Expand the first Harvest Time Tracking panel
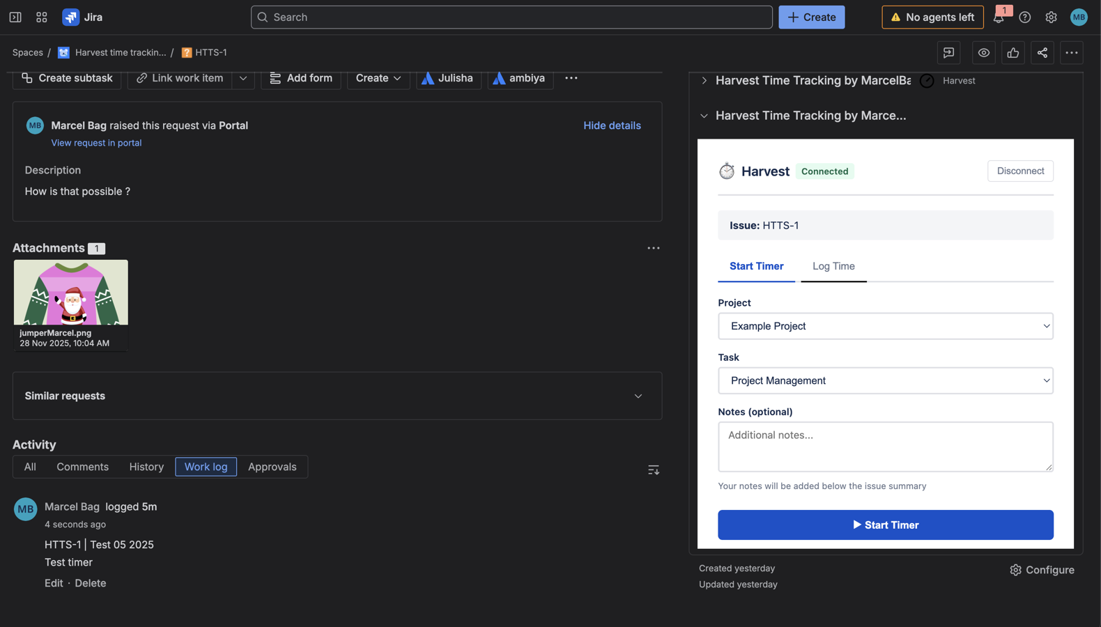The image size is (1101, 627). 705,81
